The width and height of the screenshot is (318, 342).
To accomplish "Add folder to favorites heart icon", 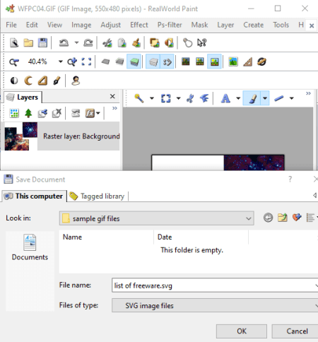I will (x=297, y=217).
